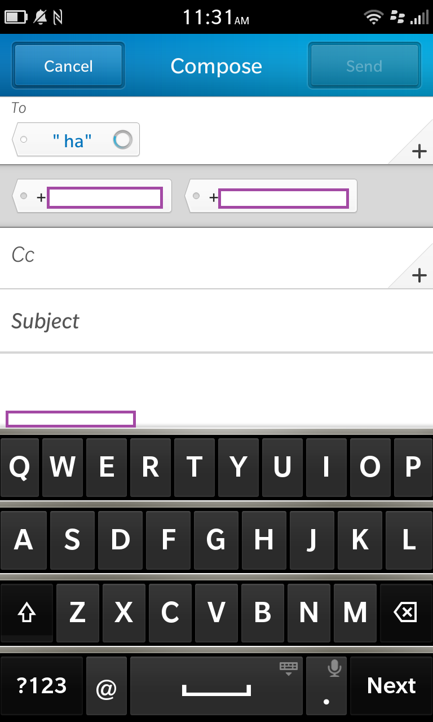Check the Wi-Fi status icon

pos(374,17)
